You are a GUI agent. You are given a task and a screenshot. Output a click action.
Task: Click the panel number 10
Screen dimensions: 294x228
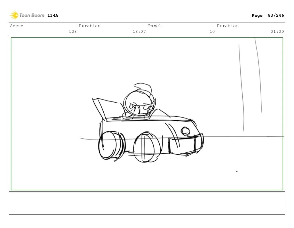pyautogui.click(x=212, y=31)
